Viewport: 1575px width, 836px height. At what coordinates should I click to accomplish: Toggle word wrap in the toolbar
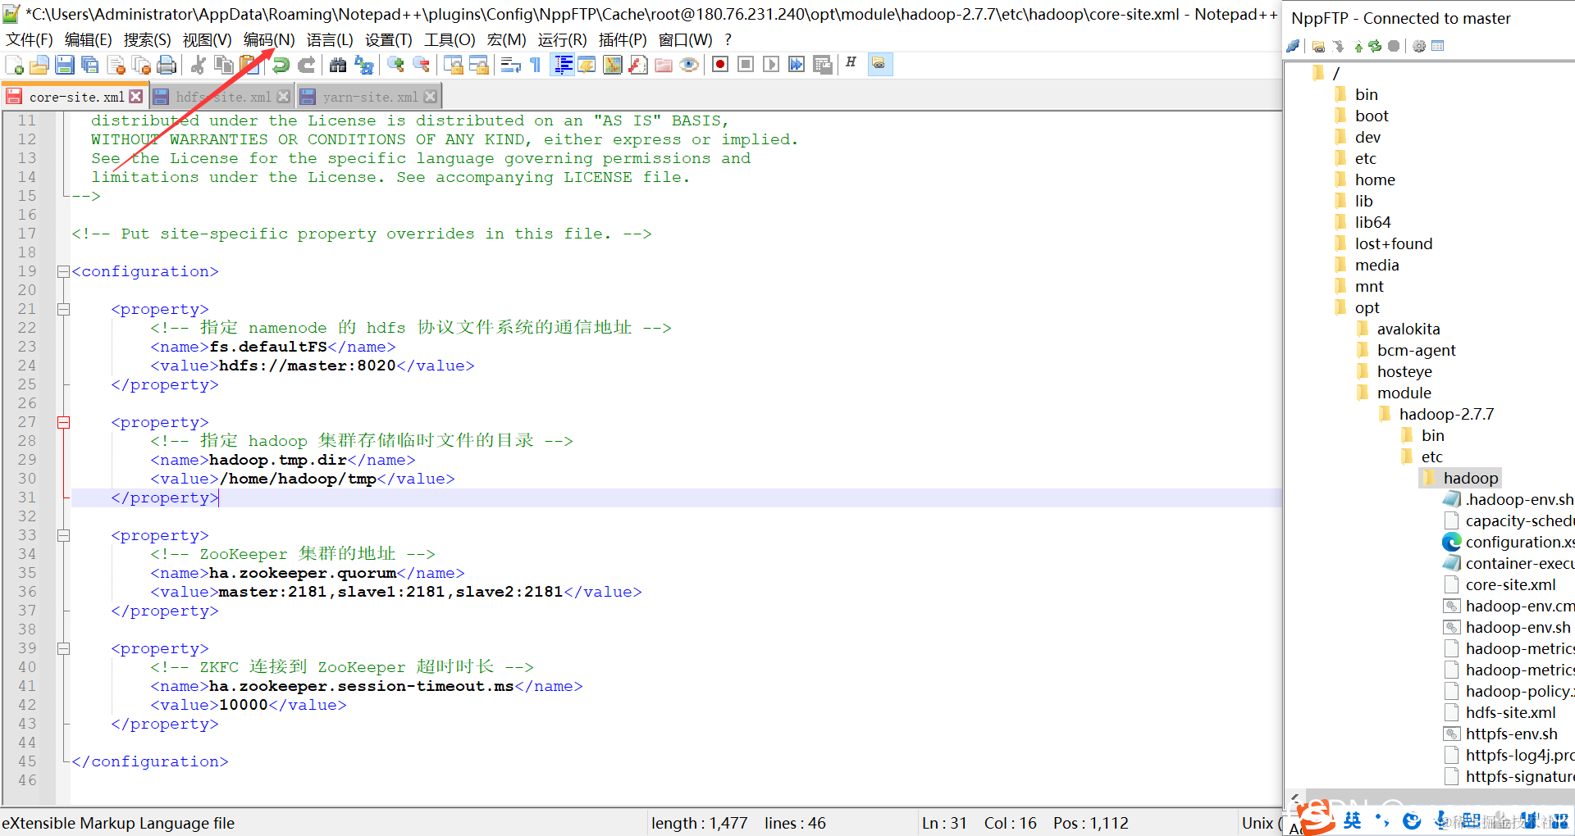click(x=510, y=65)
